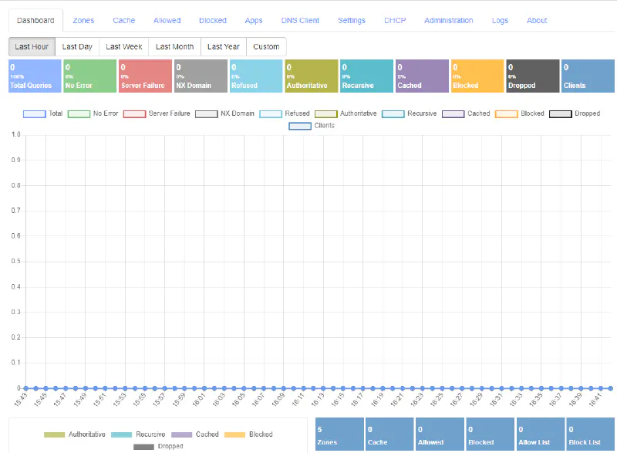Choose Custom time range
This screenshot has width=617, height=453.
[x=266, y=46]
